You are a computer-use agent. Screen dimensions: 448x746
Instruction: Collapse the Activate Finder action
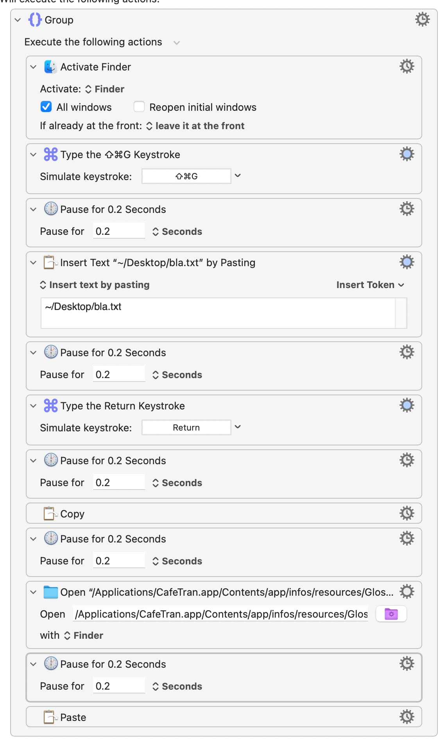click(33, 67)
